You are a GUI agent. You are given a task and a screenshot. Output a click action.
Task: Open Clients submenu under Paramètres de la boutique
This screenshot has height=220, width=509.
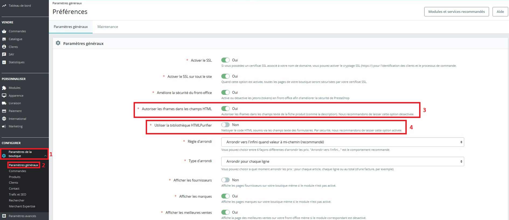(x=13, y=183)
